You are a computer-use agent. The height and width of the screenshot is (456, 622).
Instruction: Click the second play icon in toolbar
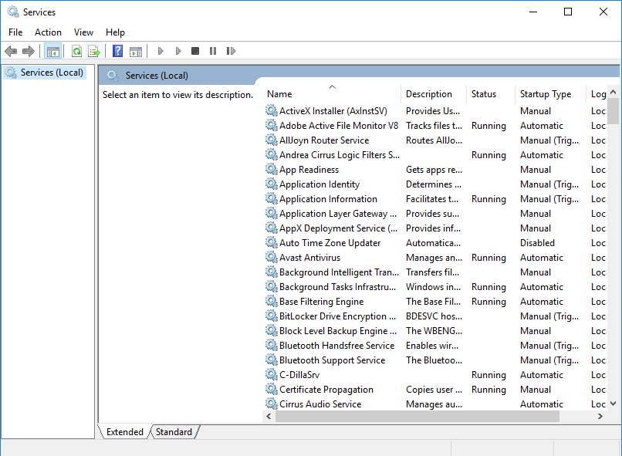click(x=178, y=51)
